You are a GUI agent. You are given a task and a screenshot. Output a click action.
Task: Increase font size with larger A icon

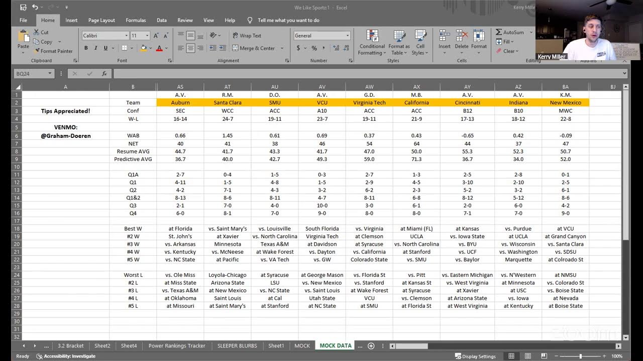tap(156, 36)
